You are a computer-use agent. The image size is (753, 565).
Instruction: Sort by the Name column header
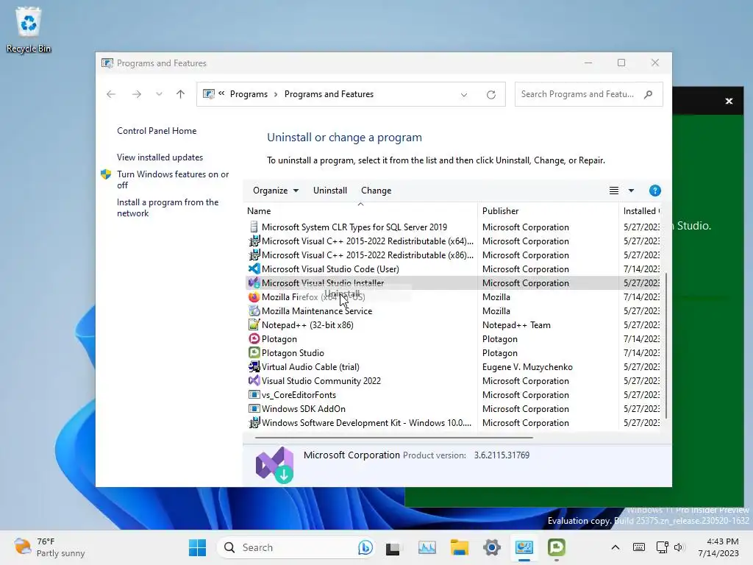pos(360,211)
